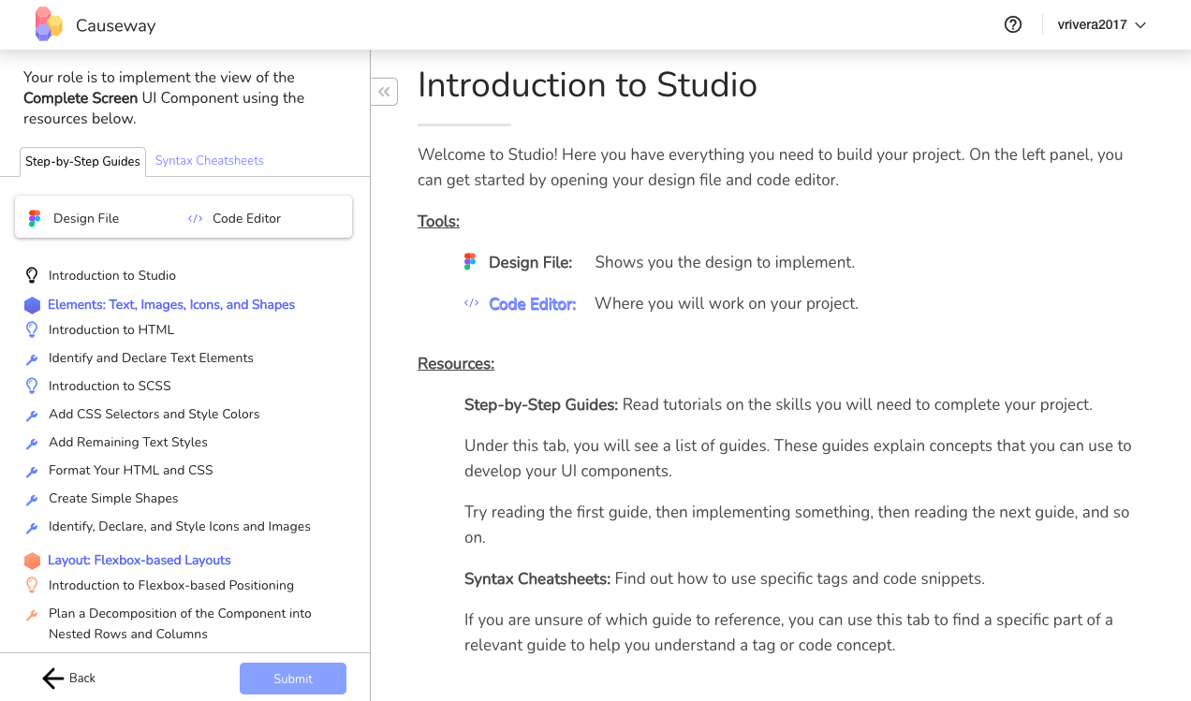
Task: Click the Figma Design File icon in left panel
Action: (35, 218)
